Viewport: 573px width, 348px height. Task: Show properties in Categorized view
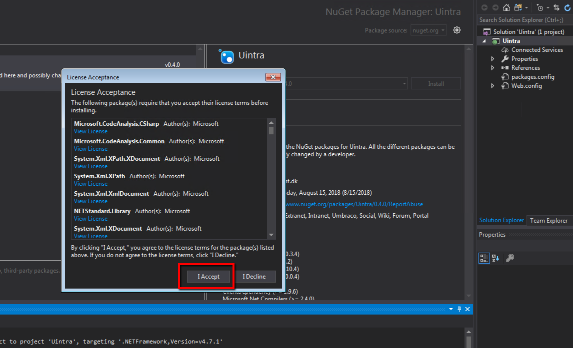click(484, 258)
